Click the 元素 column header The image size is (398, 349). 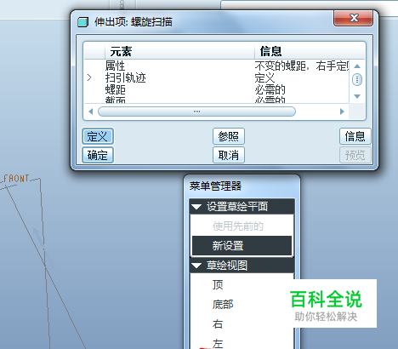tap(179, 51)
